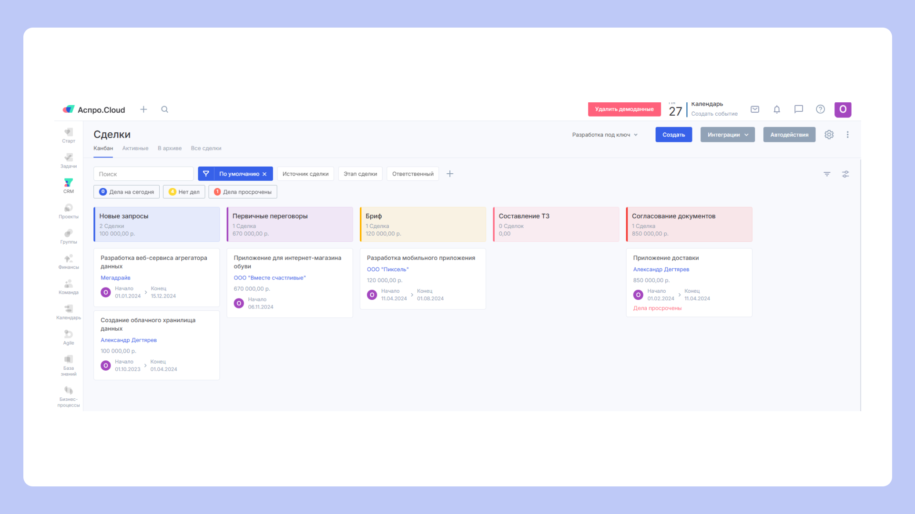915x514 pixels.
Task: Switch to the 'В архиве' tab
Action: click(x=169, y=148)
